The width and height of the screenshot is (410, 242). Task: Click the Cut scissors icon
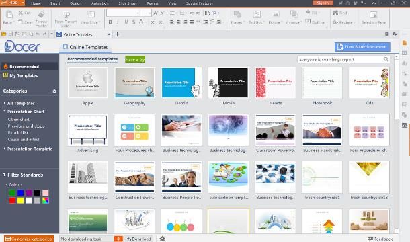tap(21, 13)
